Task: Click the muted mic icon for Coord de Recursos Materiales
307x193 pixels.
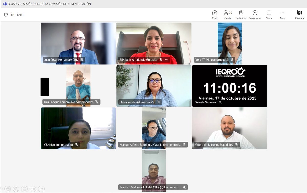Action: pos(237,145)
